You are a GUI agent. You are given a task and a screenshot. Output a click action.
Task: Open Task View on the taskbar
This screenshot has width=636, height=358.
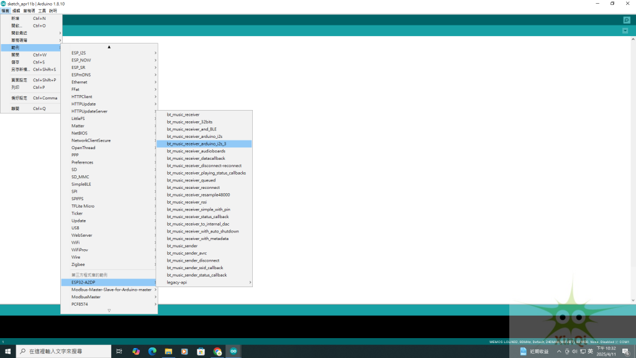pyautogui.click(x=119, y=351)
